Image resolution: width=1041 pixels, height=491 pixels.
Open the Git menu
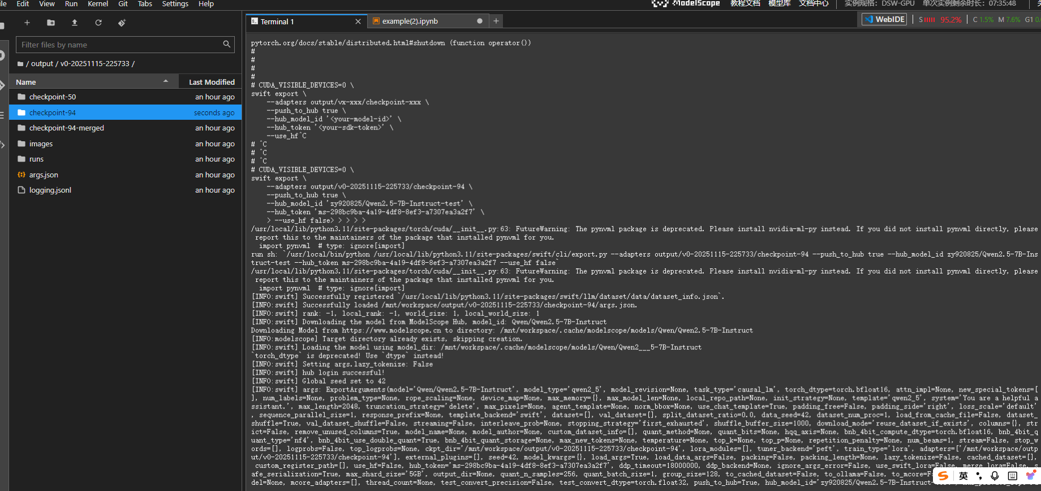tap(123, 3)
